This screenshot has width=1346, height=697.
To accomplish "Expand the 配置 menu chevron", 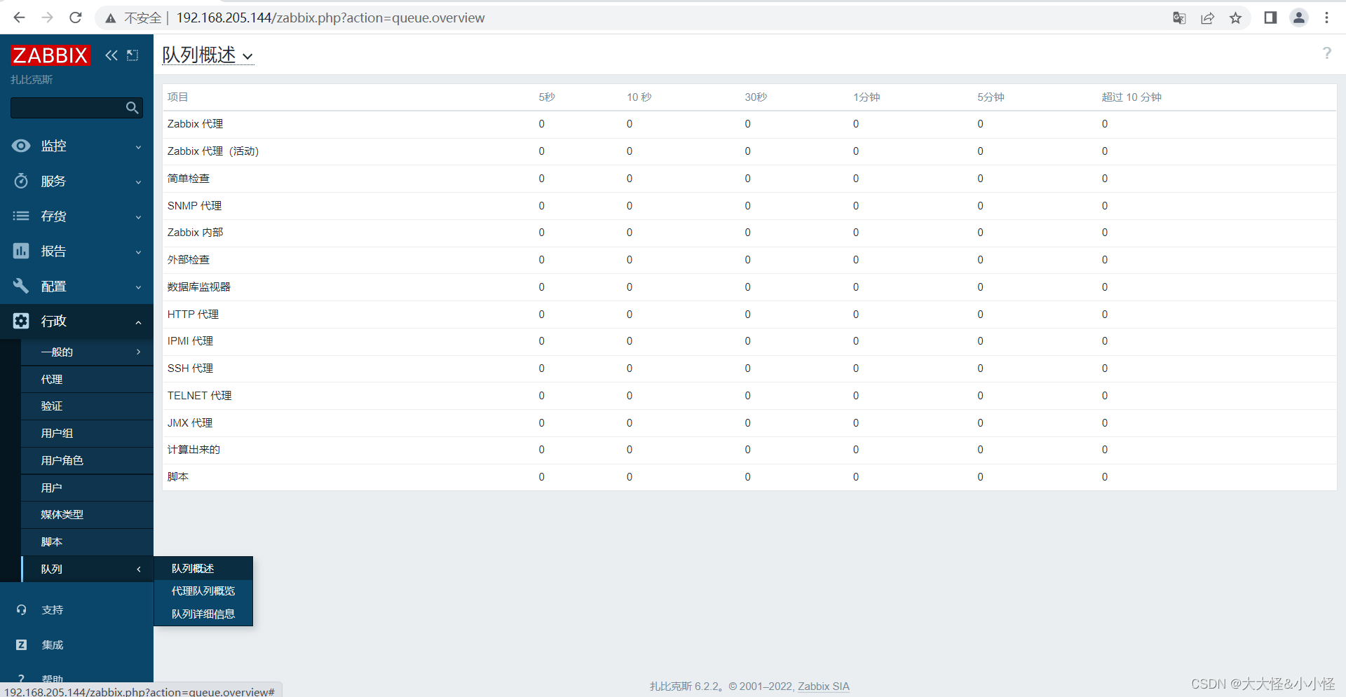I will [x=138, y=287].
